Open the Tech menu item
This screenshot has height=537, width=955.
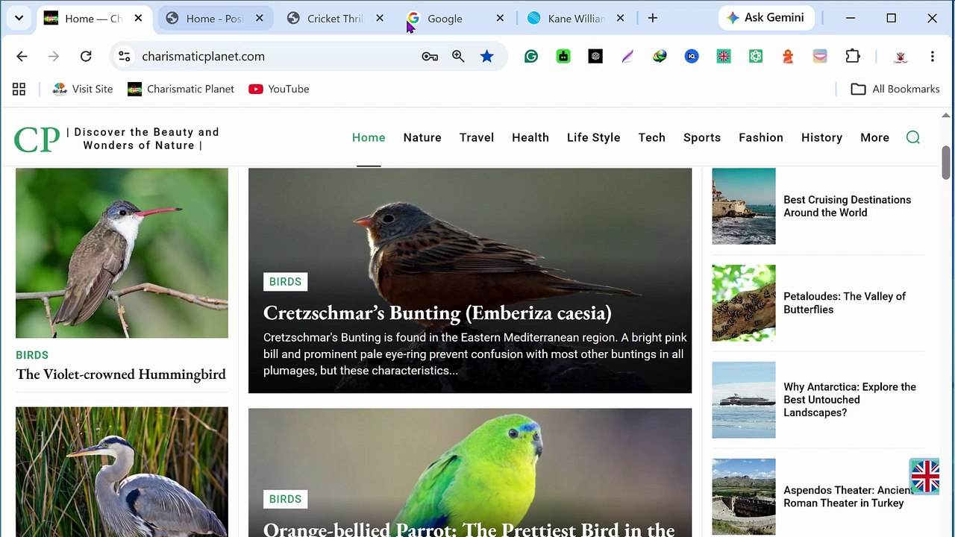(x=652, y=137)
